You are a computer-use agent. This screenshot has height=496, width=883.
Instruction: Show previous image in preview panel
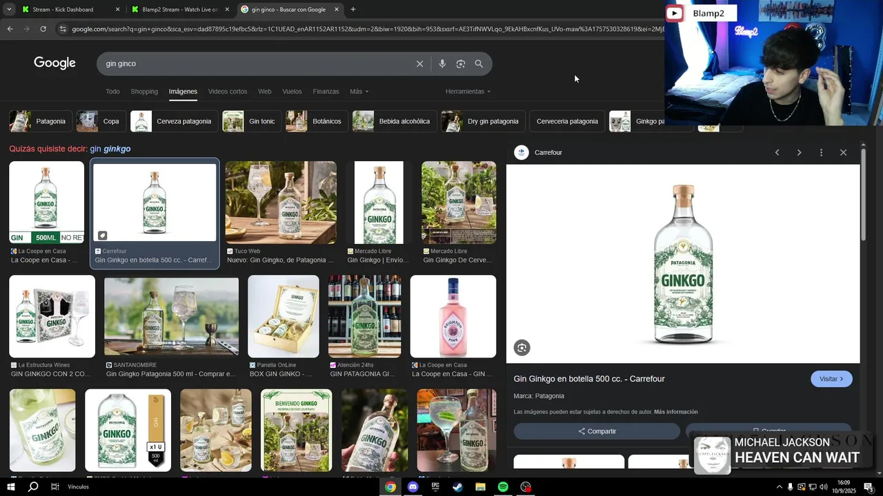tap(777, 152)
